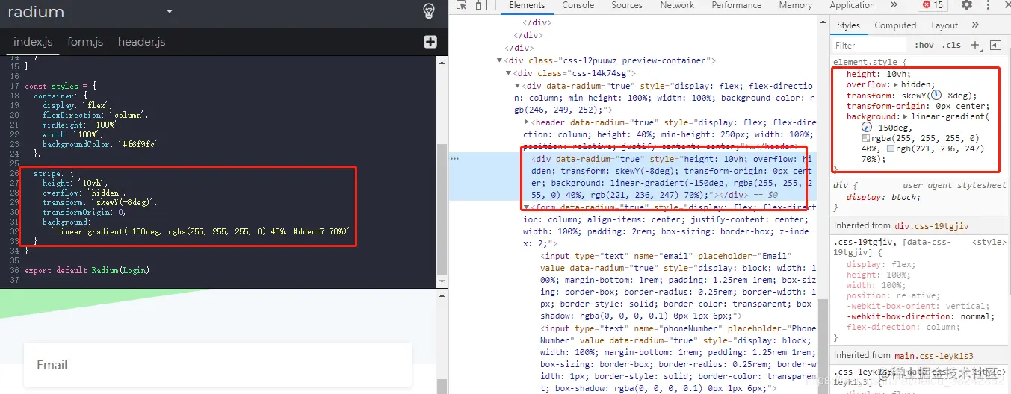Open the rgb(221, 236, 247) color swatch
The image size is (1011, 394).
pyautogui.click(x=891, y=148)
